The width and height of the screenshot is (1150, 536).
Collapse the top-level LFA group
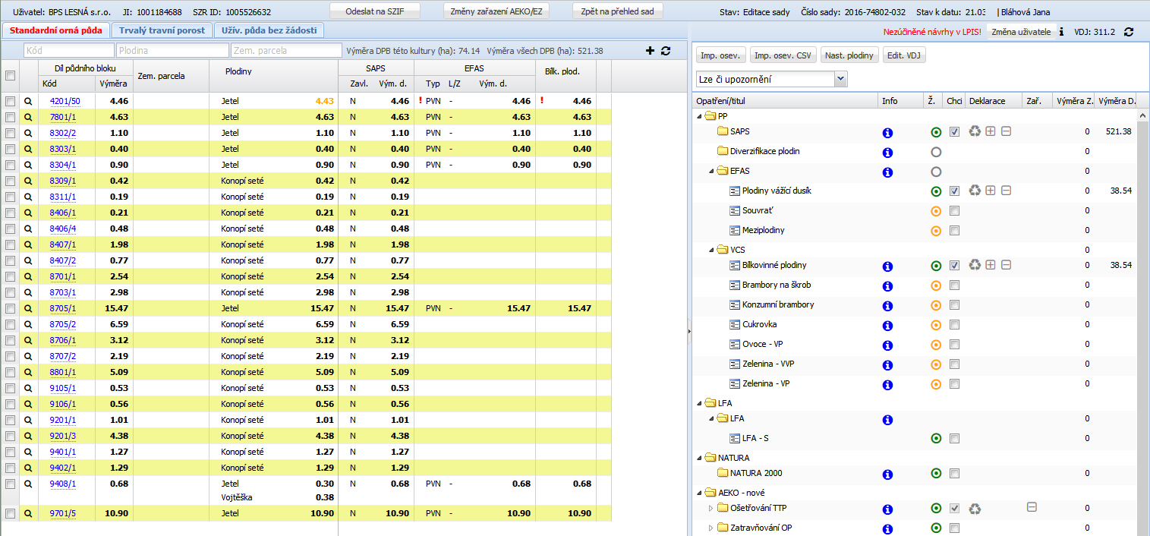coord(699,403)
